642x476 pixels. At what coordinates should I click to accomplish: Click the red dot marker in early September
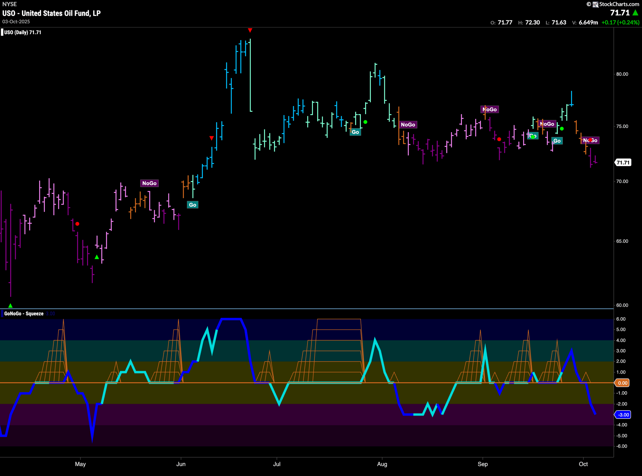coord(499,139)
